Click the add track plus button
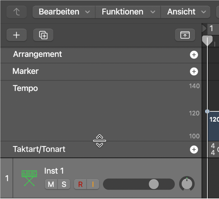The height and width of the screenshot is (199, 219). [x=17, y=35]
